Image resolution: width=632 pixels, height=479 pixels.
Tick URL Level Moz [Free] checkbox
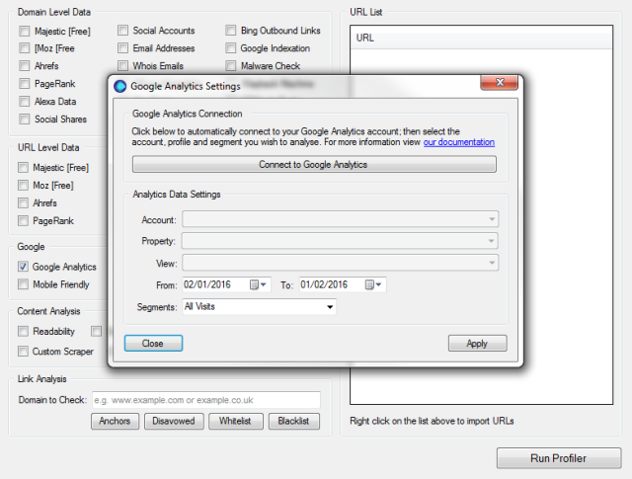tap(24, 185)
